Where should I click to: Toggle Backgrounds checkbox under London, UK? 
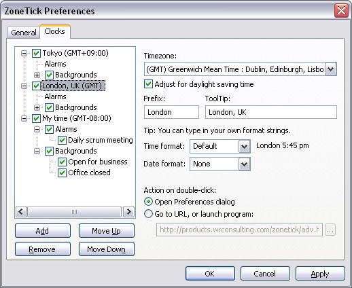(49, 107)
